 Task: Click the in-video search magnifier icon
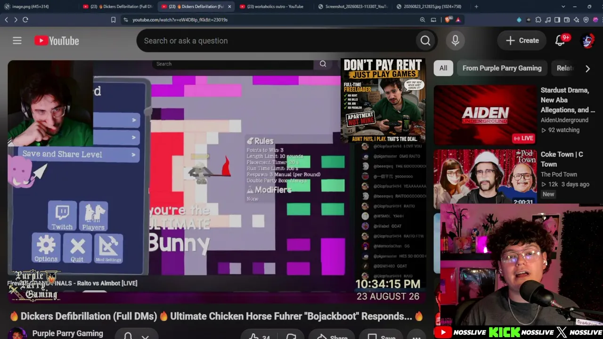[x=323, y=64]
